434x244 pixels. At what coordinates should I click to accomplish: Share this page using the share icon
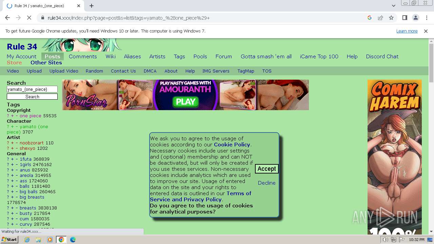(x=380, y=18)
